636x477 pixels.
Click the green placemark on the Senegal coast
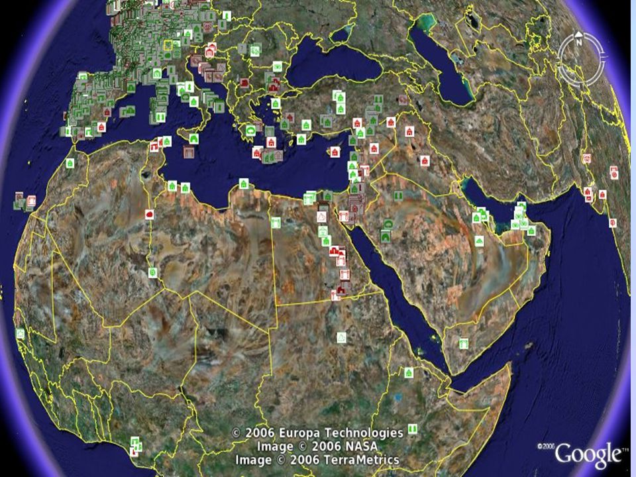pos(20,334)
